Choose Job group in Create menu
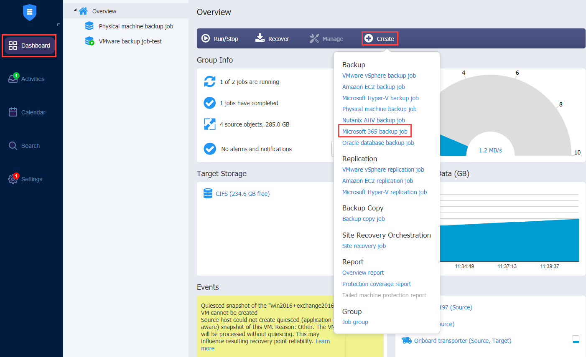586x357 pixels. [355, 322]
